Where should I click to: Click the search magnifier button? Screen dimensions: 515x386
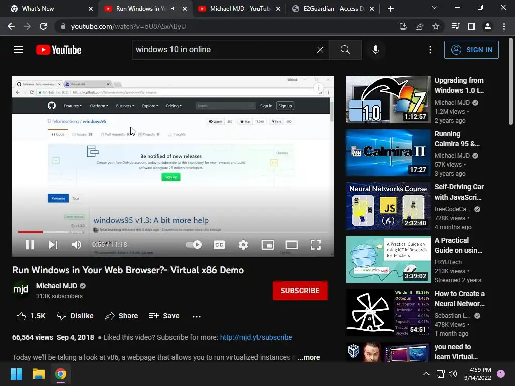coord(345,50)
